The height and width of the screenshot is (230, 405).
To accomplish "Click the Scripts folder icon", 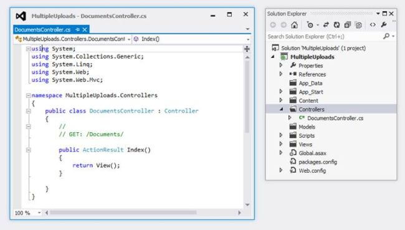I will (x=293, y=135).
